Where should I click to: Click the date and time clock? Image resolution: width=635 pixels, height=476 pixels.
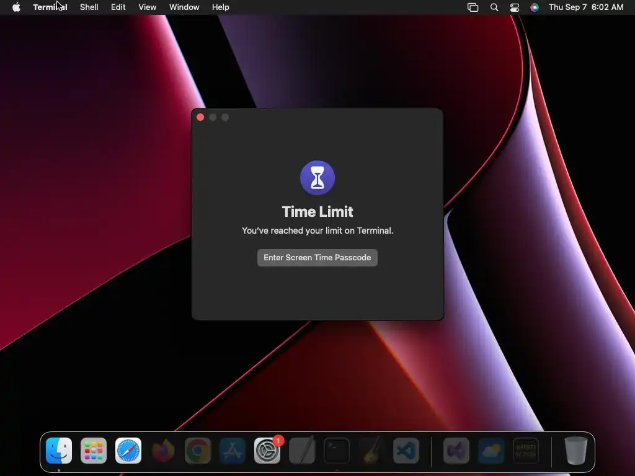point(586,7)
